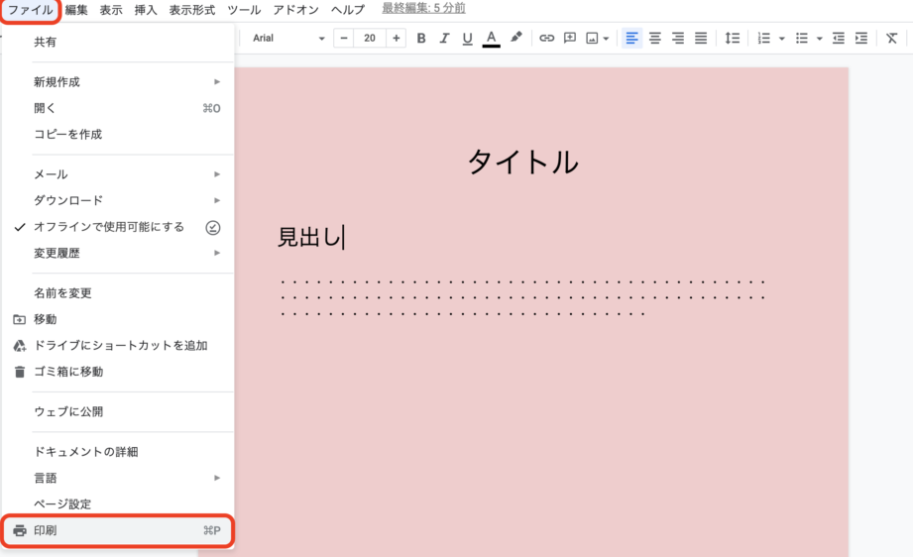Viewport: 913px width, 557px height.
Task: Insert a link with the chain icon
Action: coord(546,39)
